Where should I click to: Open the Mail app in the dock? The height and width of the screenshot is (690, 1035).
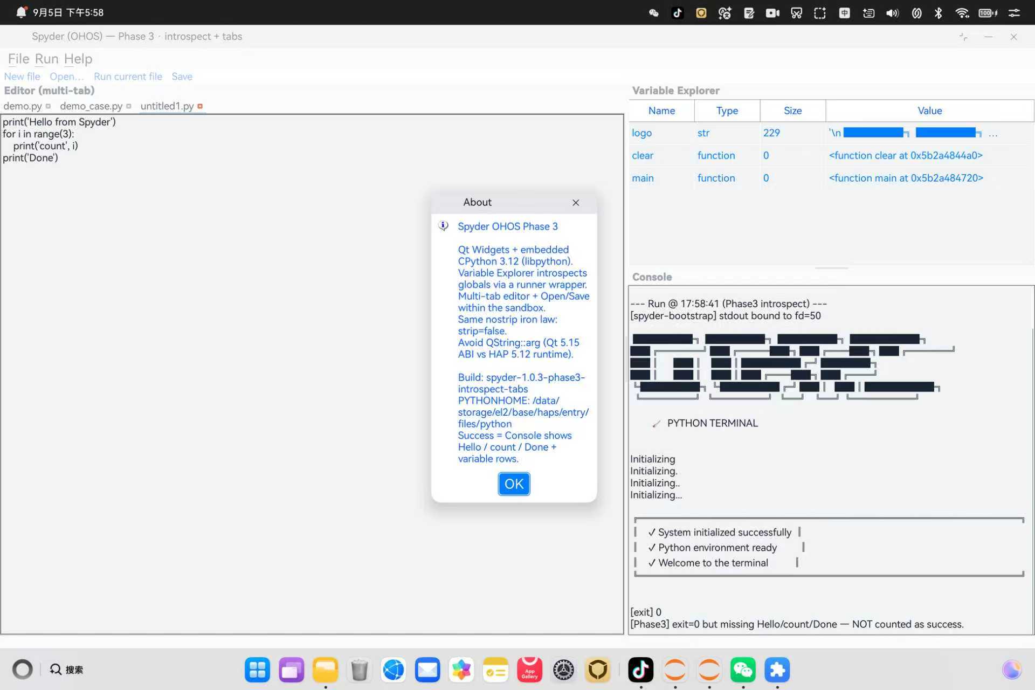(427, 670)
